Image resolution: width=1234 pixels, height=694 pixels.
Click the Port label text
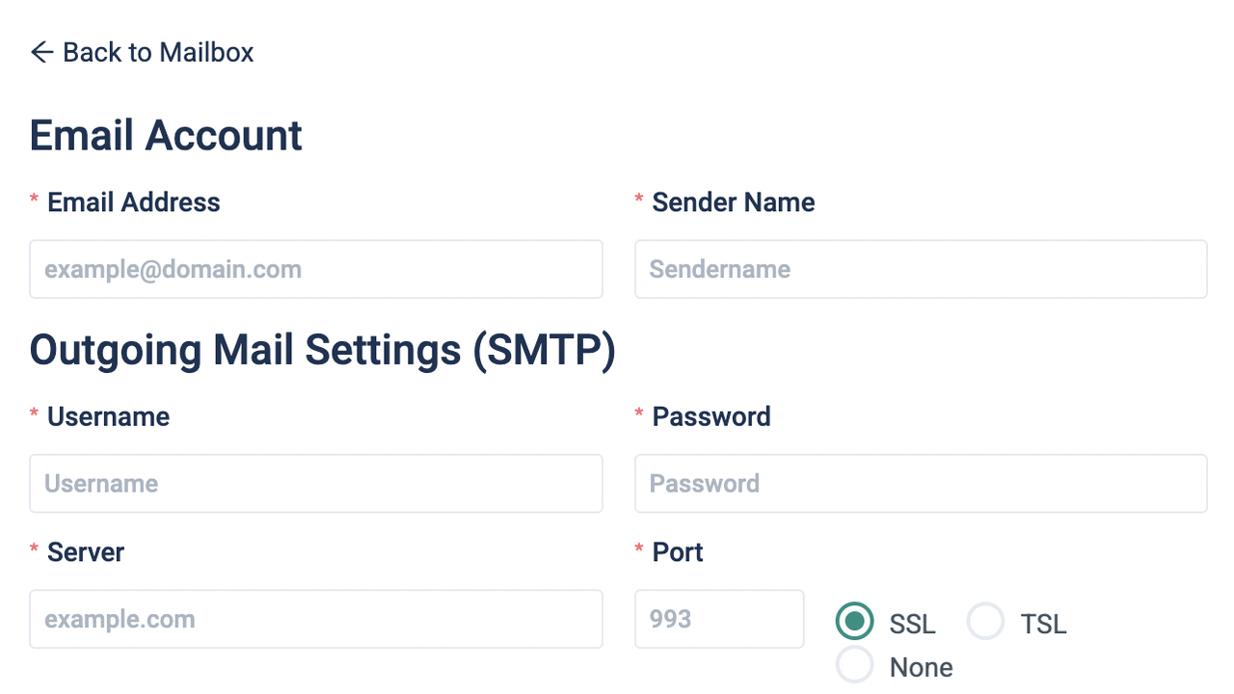pyautogui.click(x=678, y=552)
